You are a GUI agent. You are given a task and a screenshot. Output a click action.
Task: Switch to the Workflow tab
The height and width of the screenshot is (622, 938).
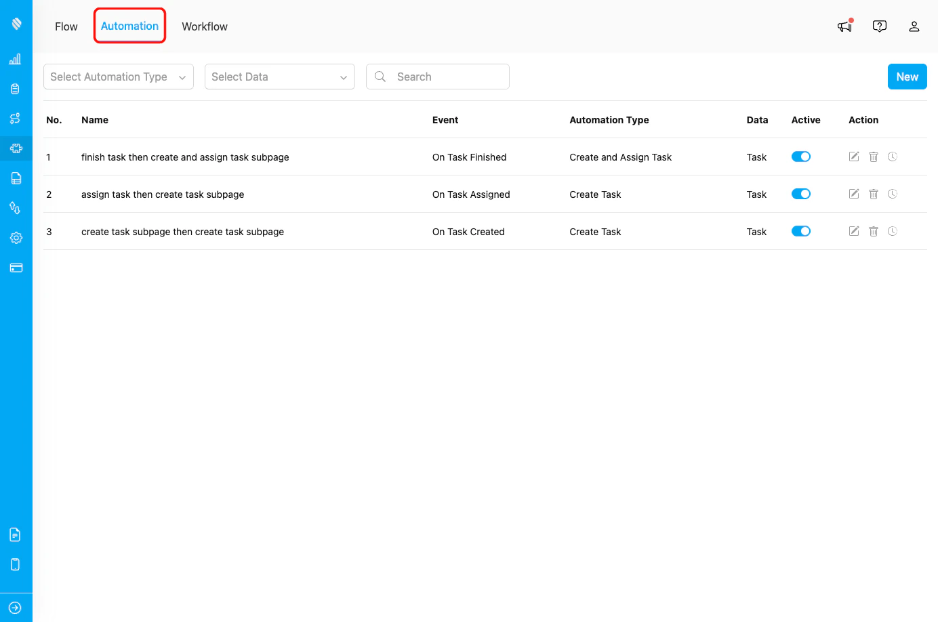[x=204, y=26]
